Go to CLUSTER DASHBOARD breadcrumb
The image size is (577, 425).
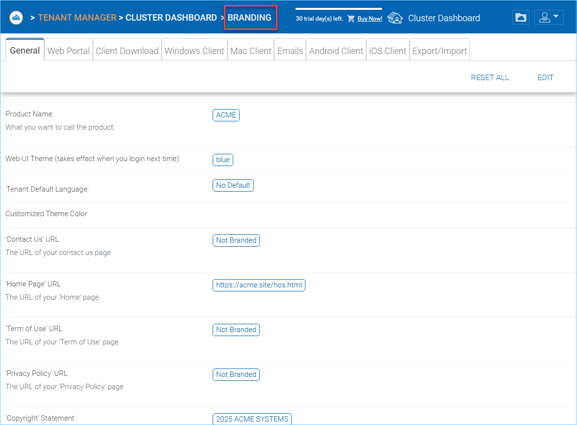click(x=171, y=18)
